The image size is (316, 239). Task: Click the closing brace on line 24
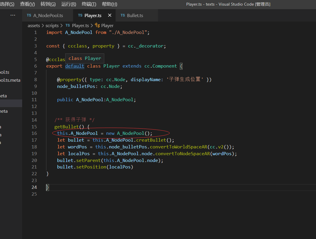point(47,187)
